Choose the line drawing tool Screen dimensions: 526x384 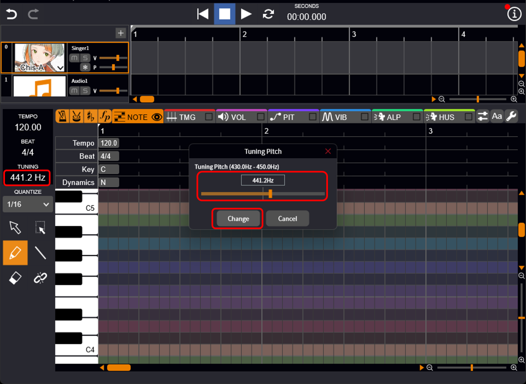[x=40, y=253]
